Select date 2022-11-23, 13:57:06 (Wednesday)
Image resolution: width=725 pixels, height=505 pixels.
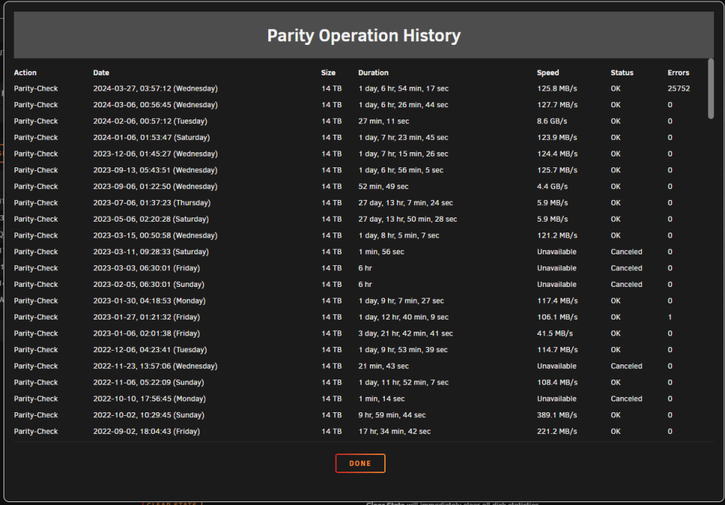click(x=155, y=366)
